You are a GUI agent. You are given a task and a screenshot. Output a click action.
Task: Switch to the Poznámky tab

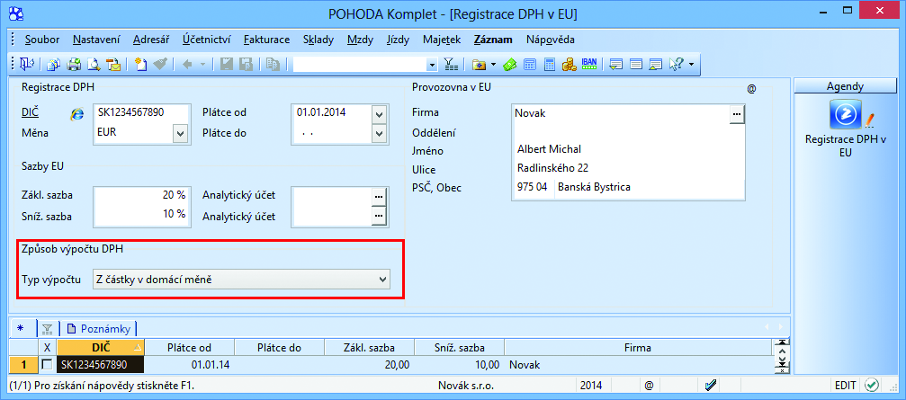pos(99,328)
